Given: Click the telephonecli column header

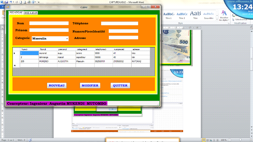Looking at the screenshot, I should (x=103, y=49).
